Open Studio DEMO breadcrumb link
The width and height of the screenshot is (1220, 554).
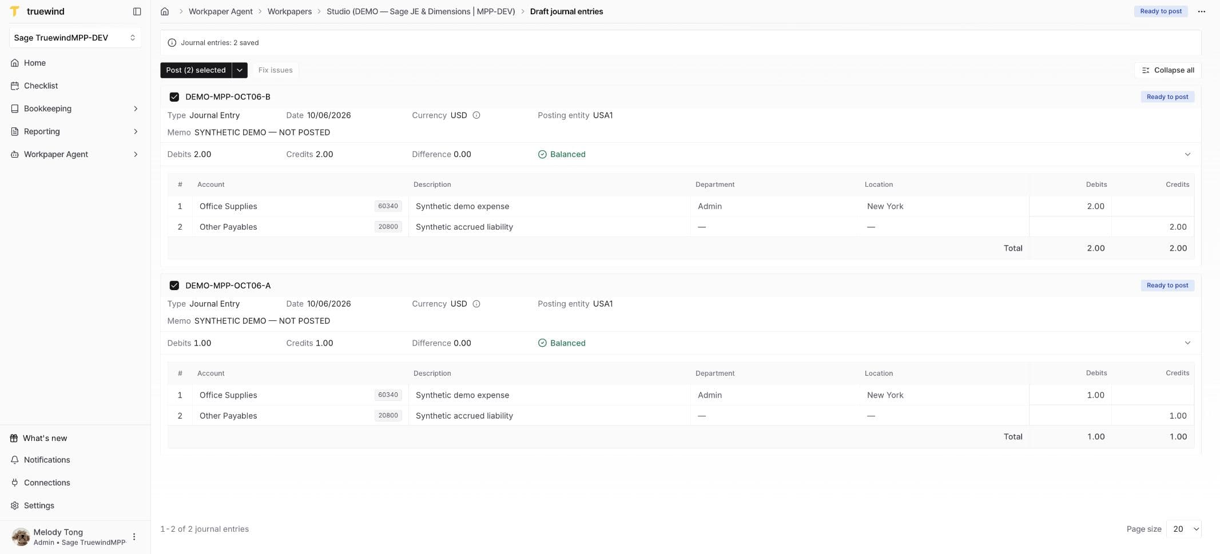pos(421,11)
